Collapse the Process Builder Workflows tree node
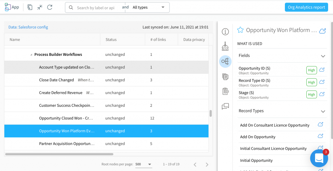 [x=32, y=55]
